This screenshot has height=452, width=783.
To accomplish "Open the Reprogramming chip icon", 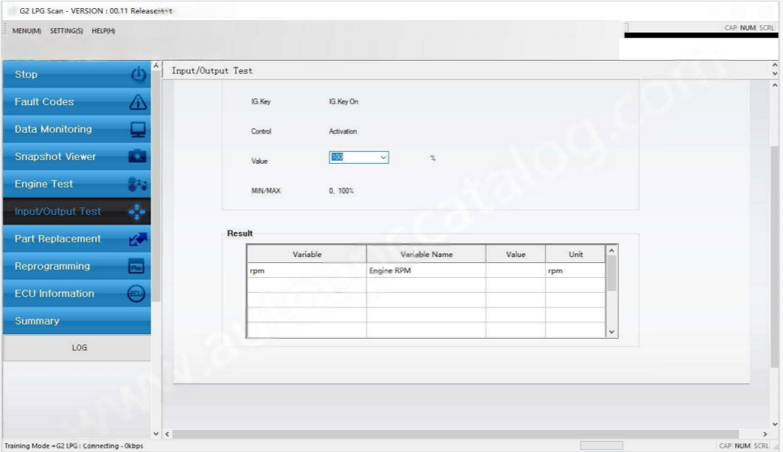I will [138, 267].
